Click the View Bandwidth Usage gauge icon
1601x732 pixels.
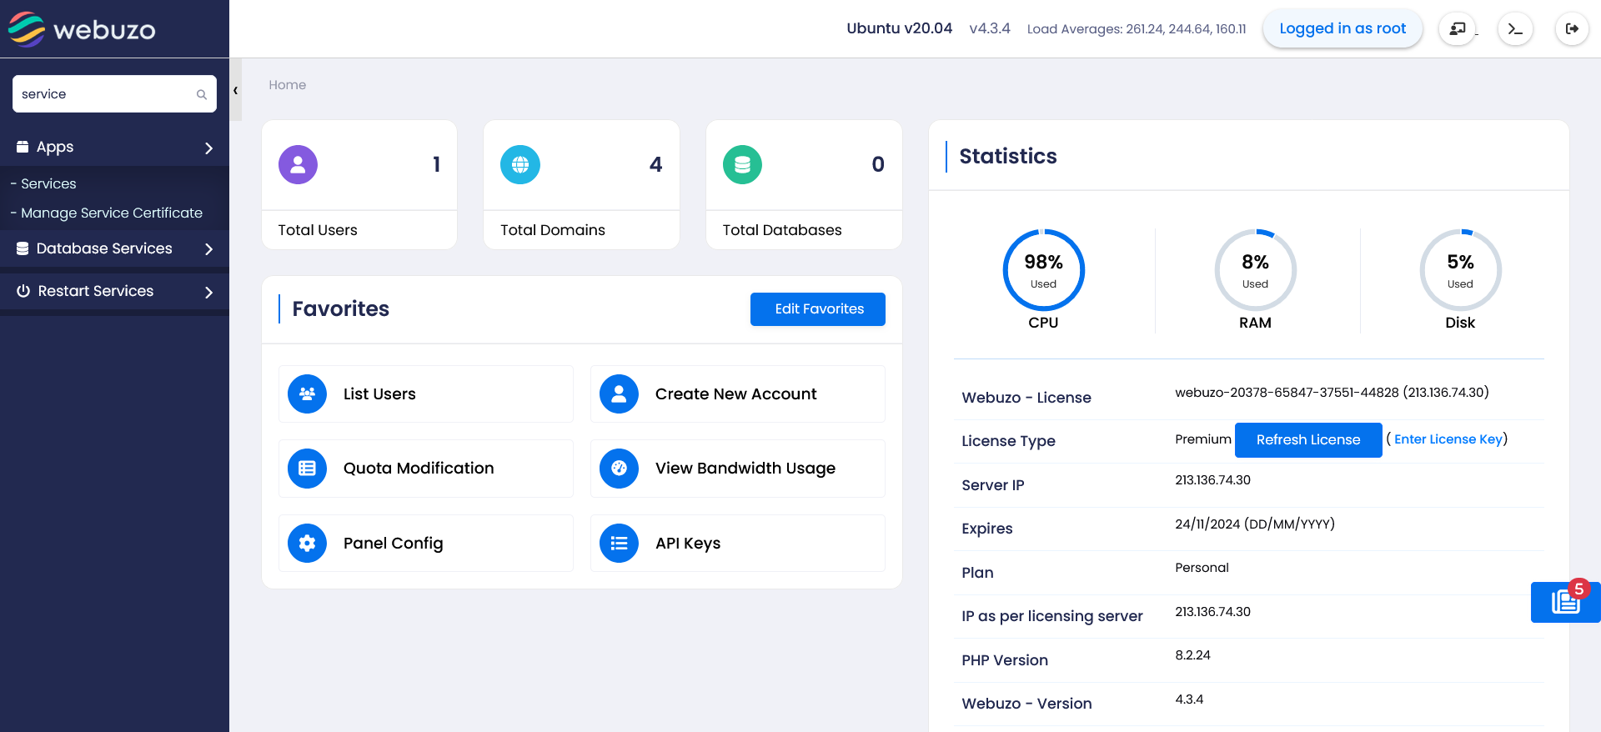[x=619, y=469]
